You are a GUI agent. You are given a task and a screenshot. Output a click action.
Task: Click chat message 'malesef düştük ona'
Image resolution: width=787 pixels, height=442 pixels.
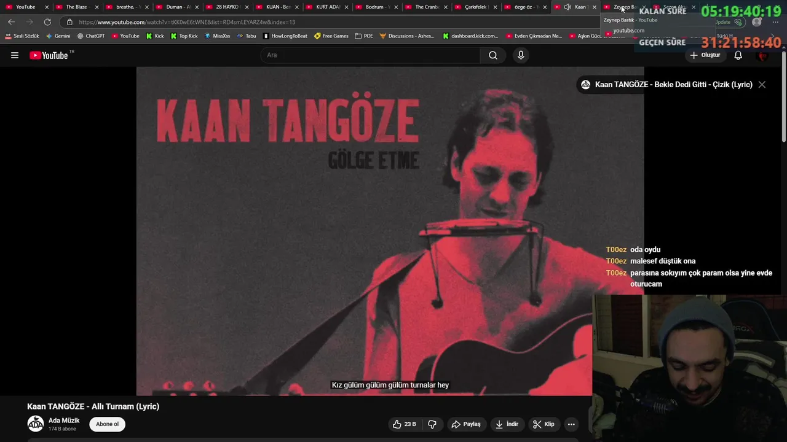pyautogui.click(x=663, y=261)
